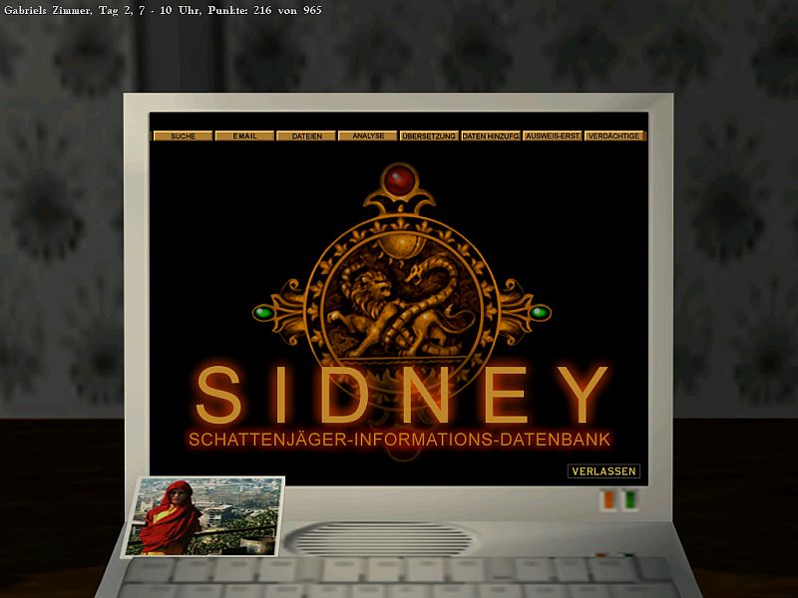Open the ÜBERSETZUNG menu
The width and height of the screenshot is (798, 598).
(429, 136)
